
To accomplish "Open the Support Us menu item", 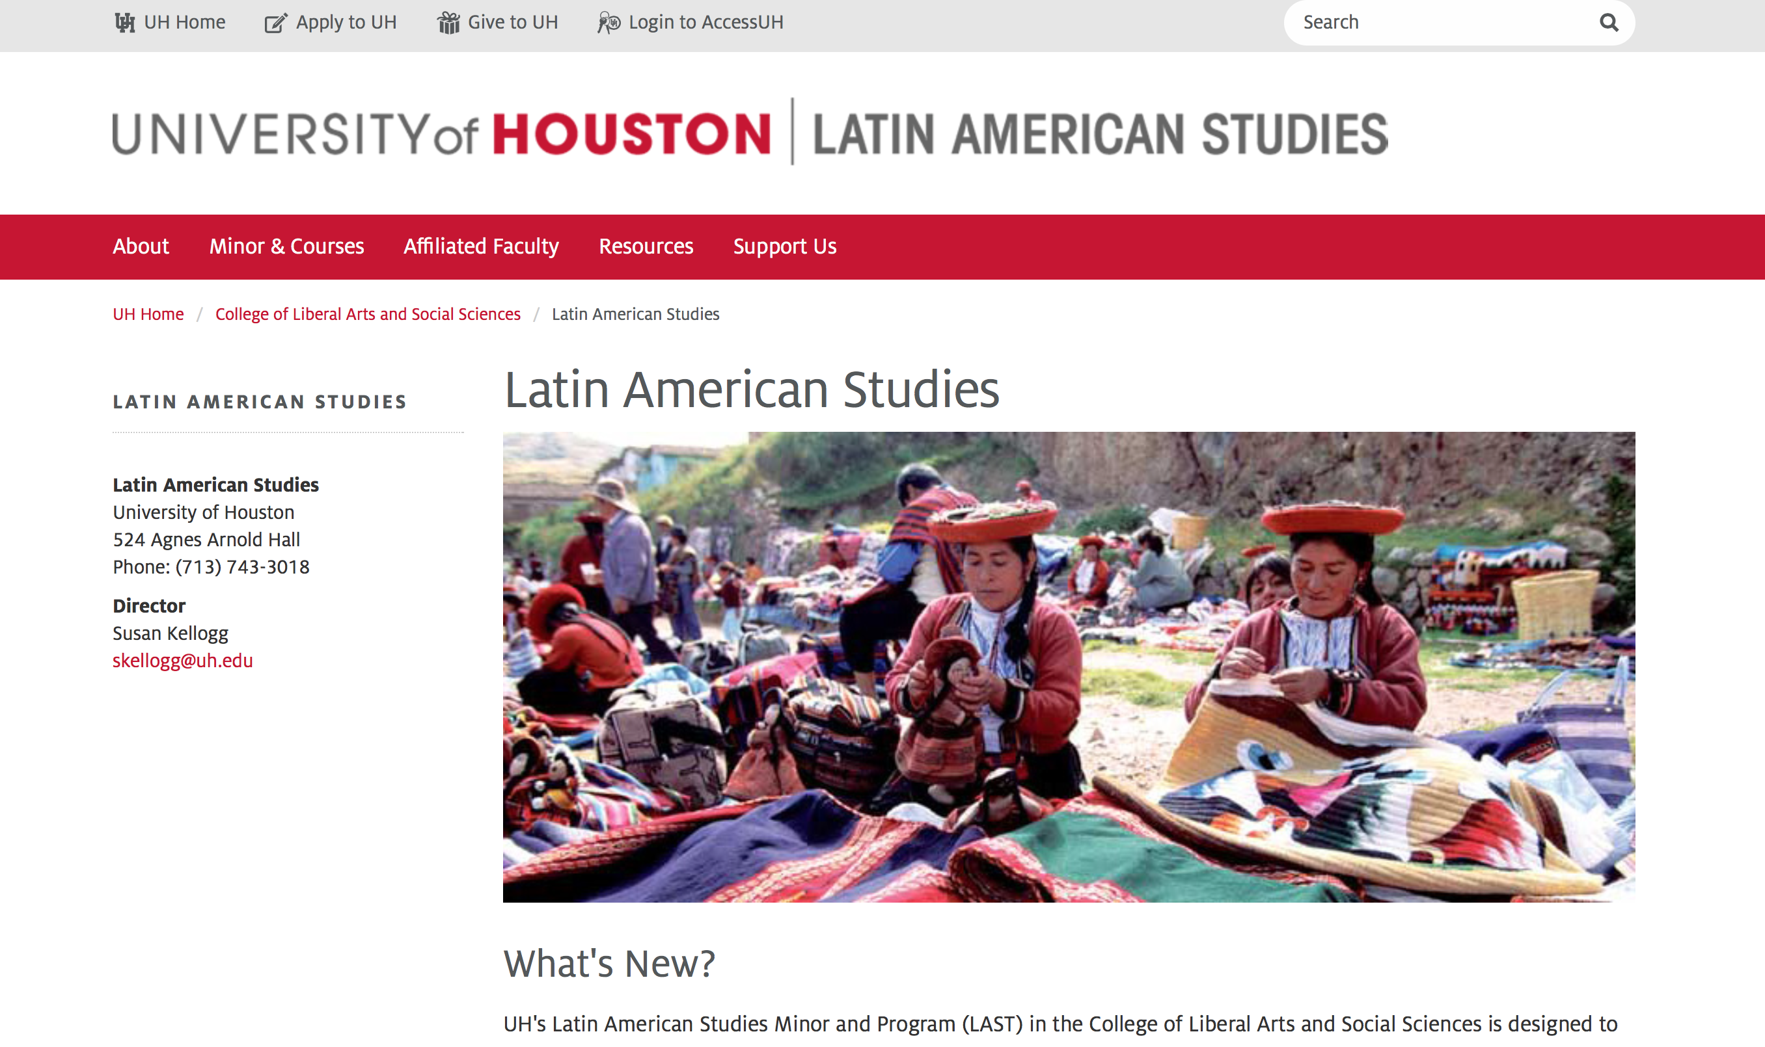I will [x=784, y=246].
